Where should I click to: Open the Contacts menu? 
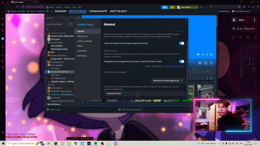67,7
